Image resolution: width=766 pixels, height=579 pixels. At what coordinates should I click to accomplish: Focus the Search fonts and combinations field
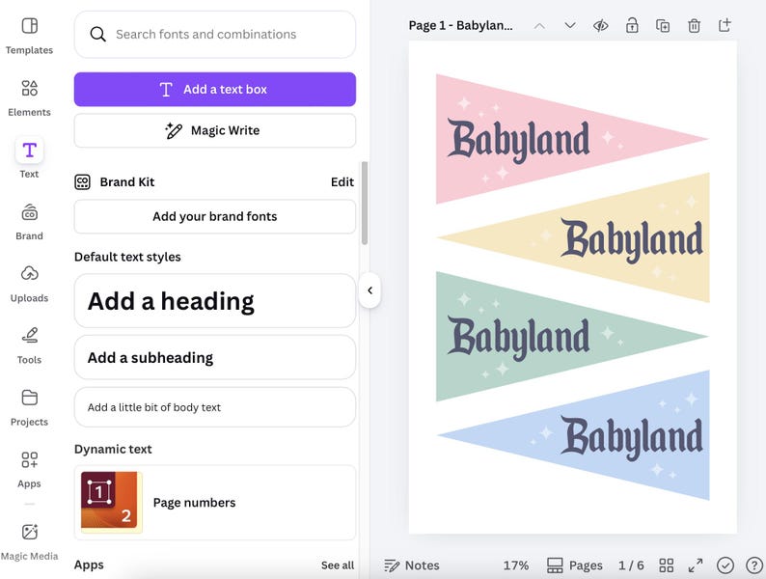(x=215, y=35)
